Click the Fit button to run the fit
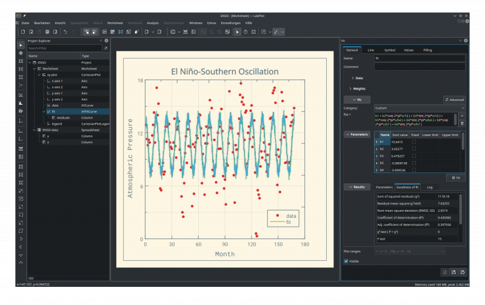The height and width of the screenshot is (305, 485). coord(456,178)
